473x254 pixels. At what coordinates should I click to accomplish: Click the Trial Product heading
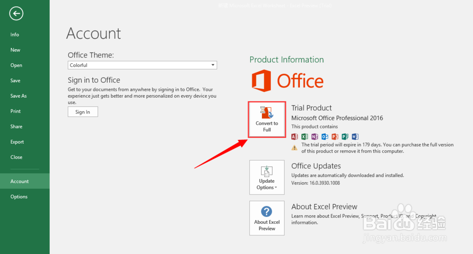(311, 108)
